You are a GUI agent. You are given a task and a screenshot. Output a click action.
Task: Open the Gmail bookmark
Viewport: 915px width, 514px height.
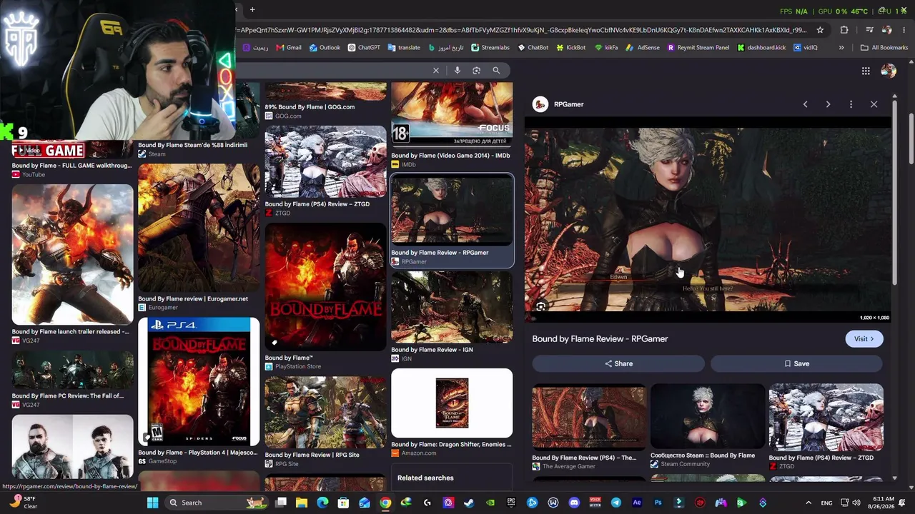tap(288, 48)
